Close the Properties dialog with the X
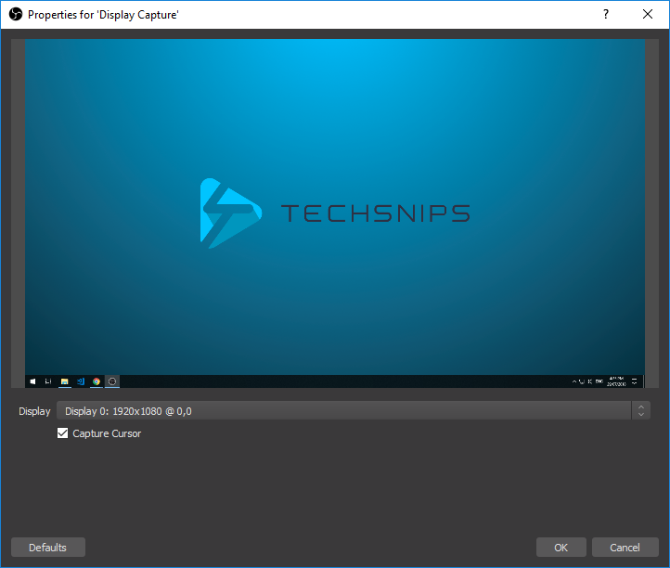The image size is (670, 568). pyautogui.click(x=648, y=14)
